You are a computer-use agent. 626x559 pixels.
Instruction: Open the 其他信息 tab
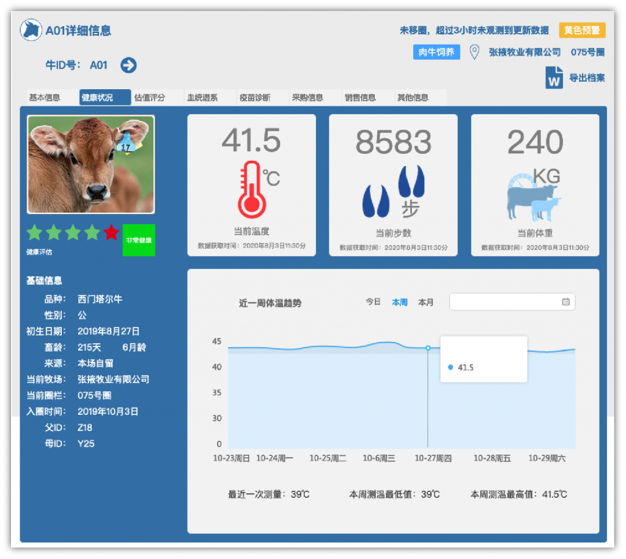(x=421, y=97)
